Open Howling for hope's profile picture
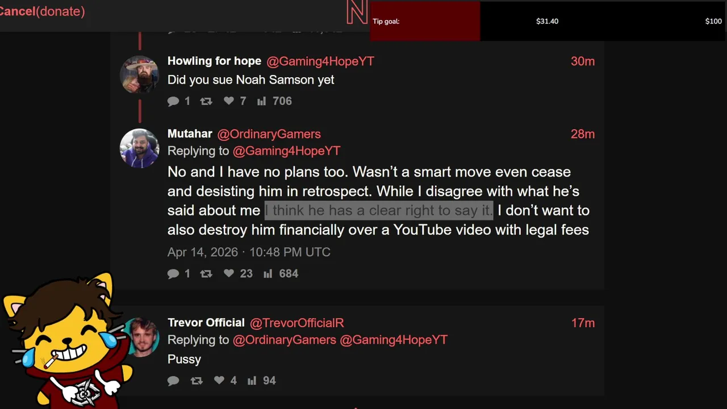The height and width of the screenshot is (409, 727). (x=139, y=74)
